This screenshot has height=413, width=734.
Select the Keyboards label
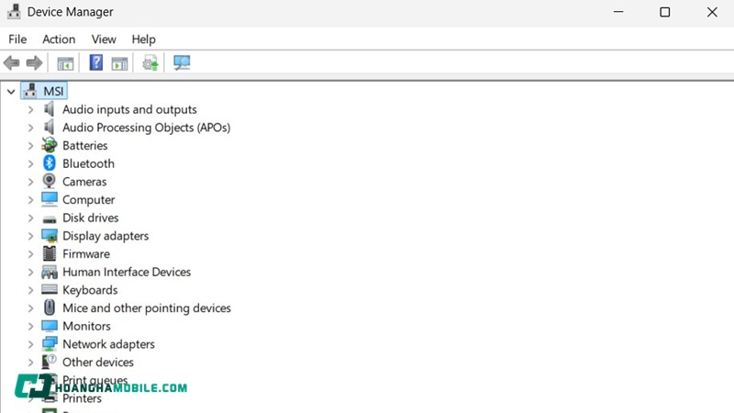[90, 290]
